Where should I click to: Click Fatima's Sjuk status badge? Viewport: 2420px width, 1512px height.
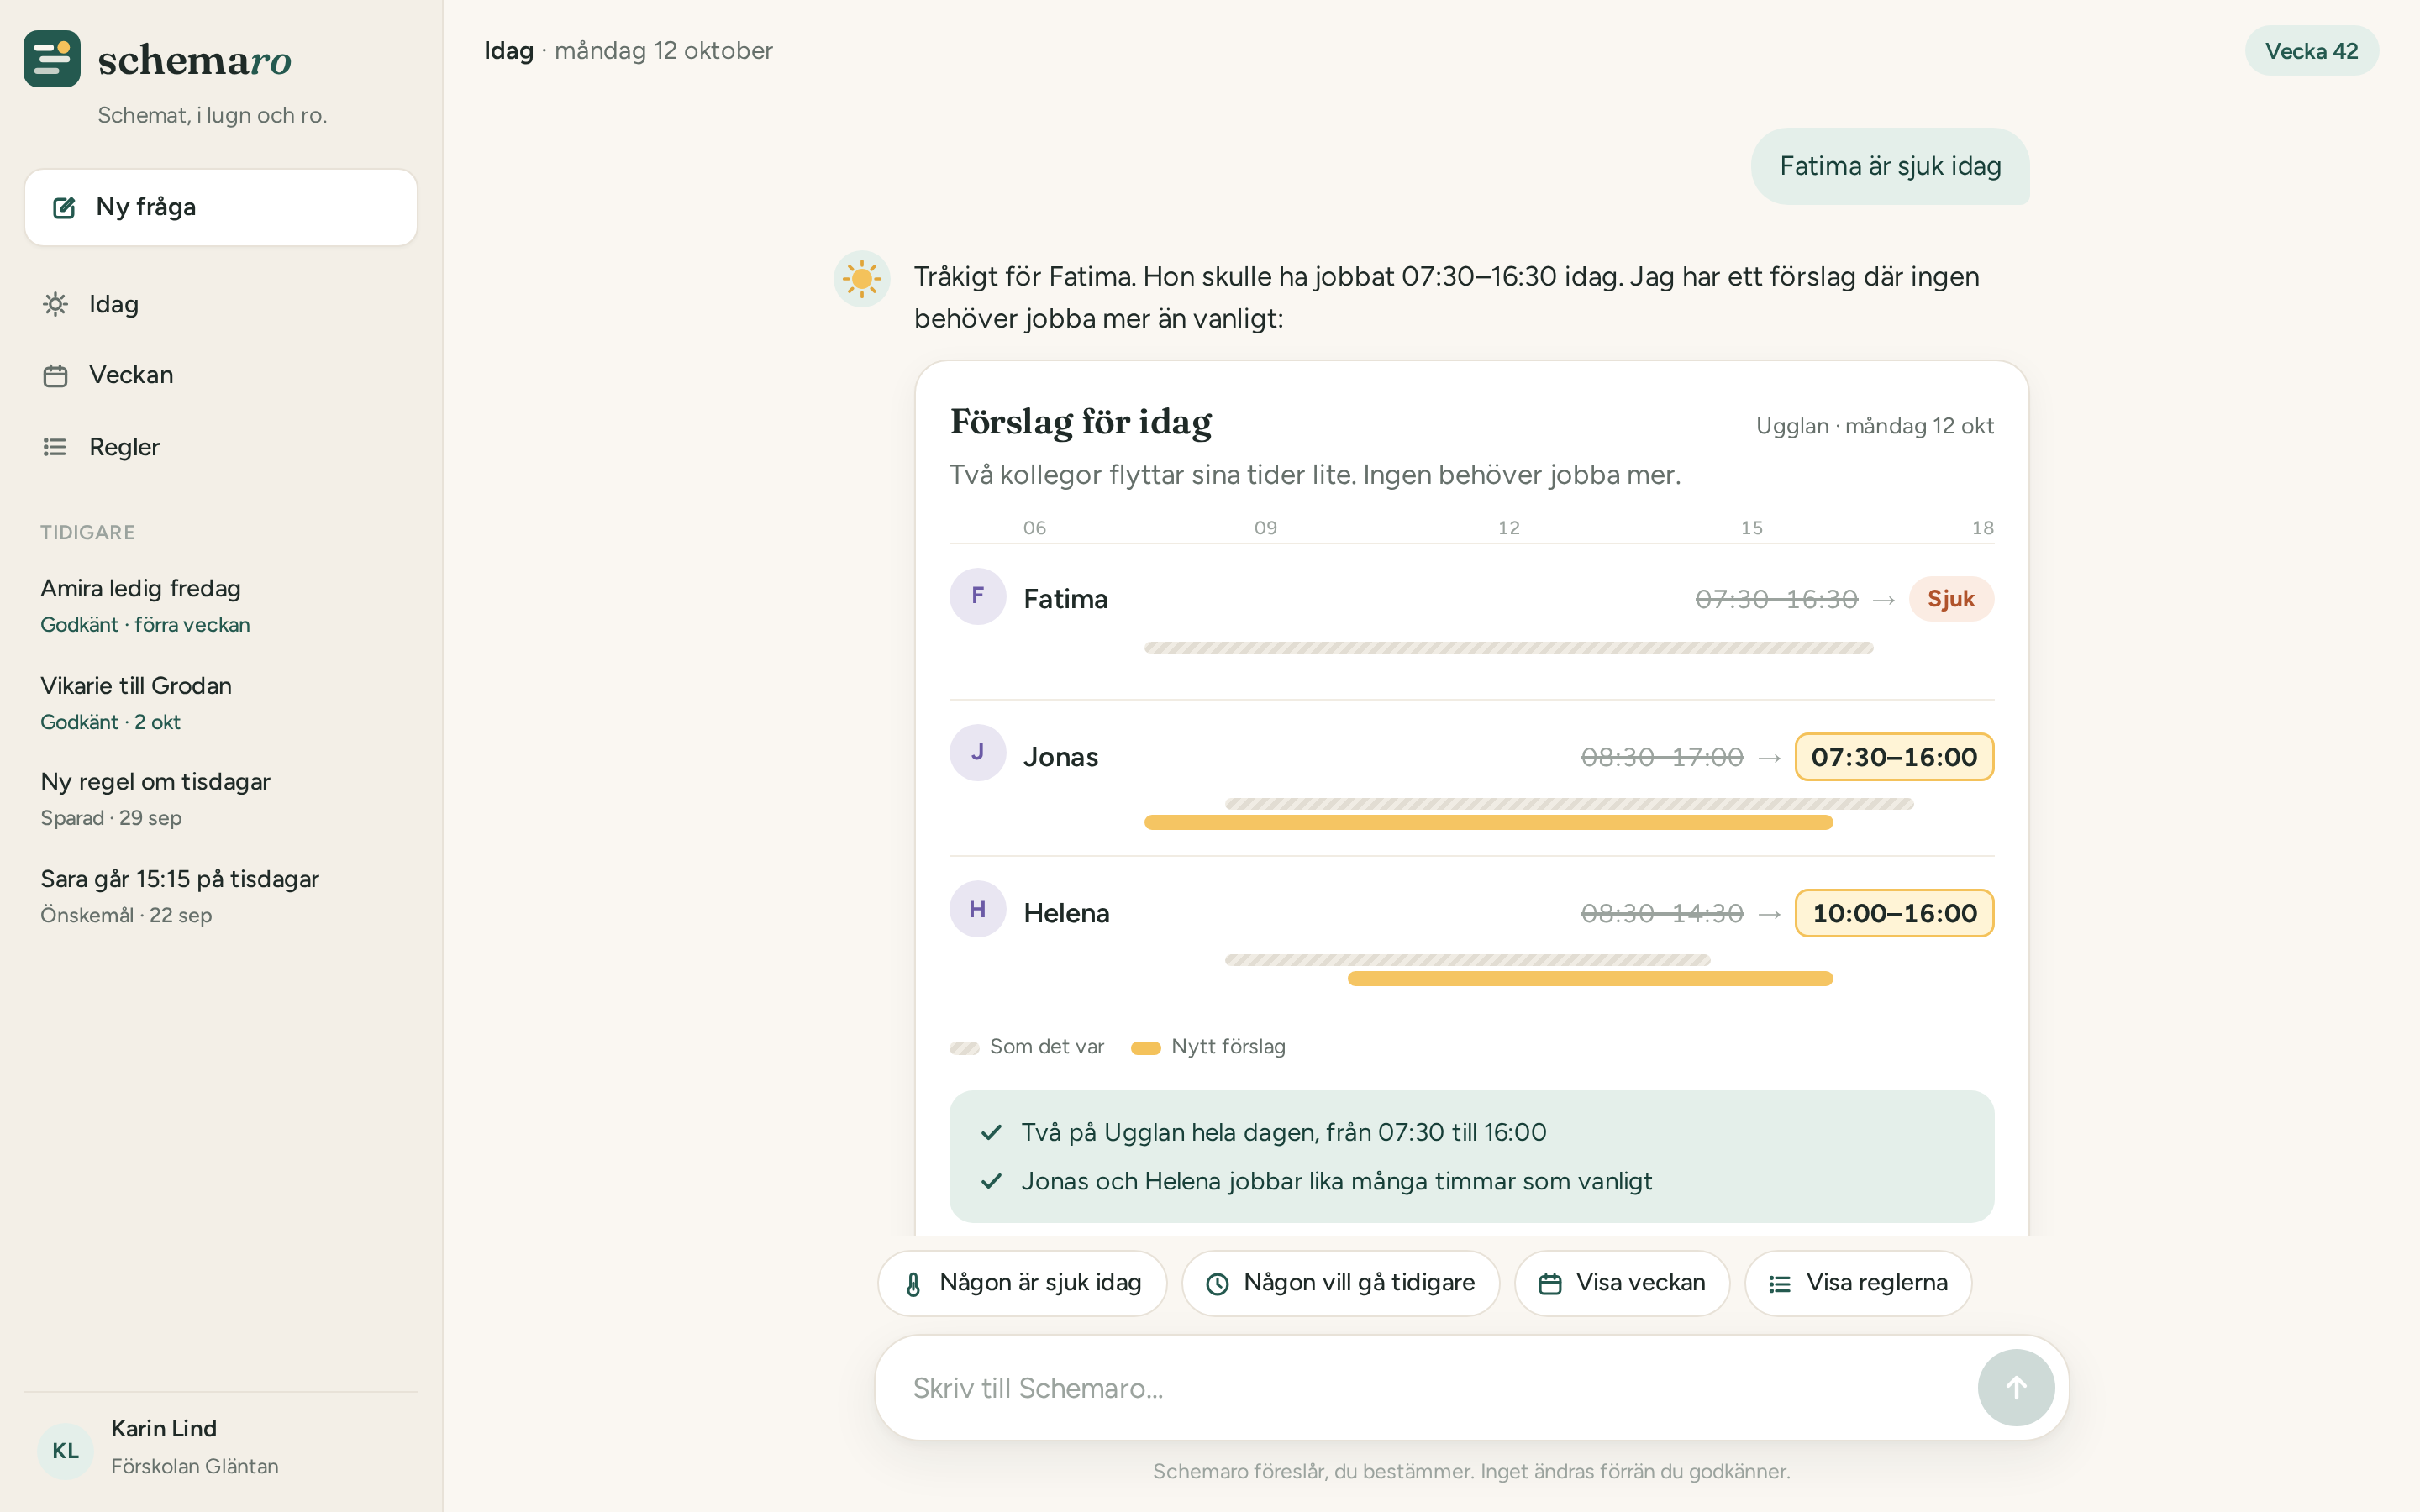coord(1951,599)
